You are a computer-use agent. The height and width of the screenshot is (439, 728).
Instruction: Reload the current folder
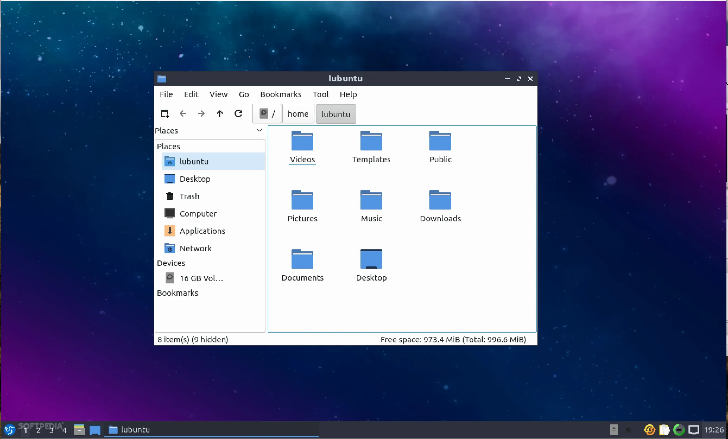click(x=238, y=113)
